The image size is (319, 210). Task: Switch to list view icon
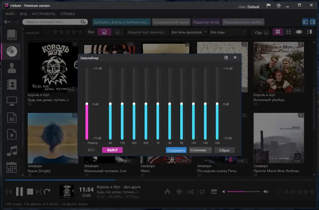[x=288, y=32]
